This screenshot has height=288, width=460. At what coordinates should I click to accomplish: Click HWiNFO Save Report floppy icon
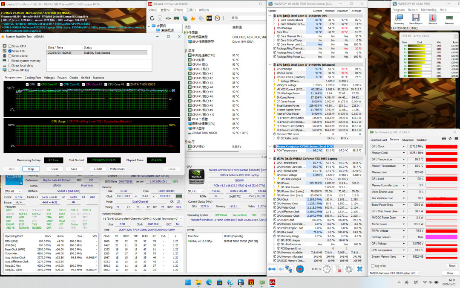coord(416,18)
